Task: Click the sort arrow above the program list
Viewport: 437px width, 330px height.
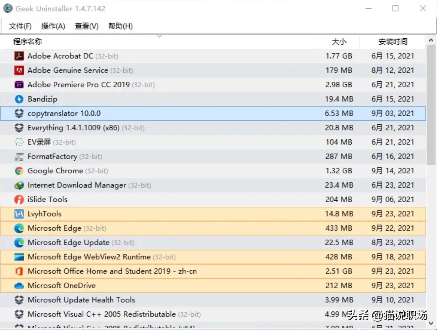Action: click(x=159, y=36)
